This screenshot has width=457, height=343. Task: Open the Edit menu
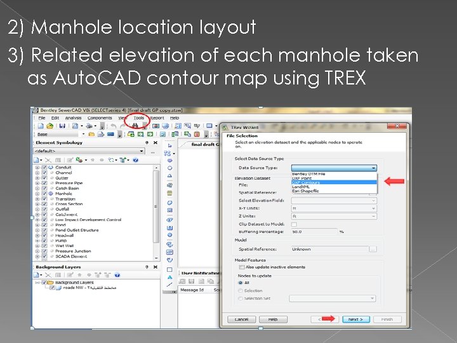click(55, 118)
